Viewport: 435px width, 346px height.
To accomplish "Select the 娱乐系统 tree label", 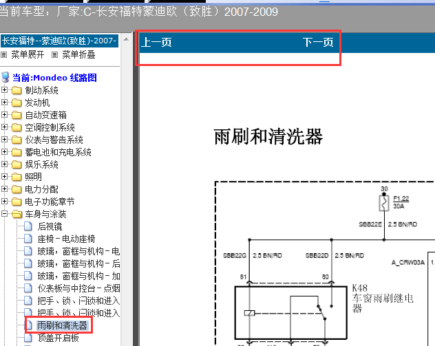I will [41, 164].
